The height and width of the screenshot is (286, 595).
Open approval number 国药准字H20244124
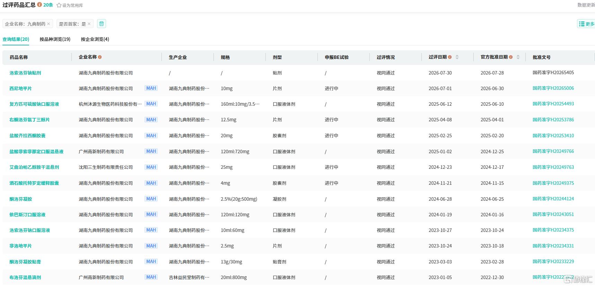tap(553, 199)
